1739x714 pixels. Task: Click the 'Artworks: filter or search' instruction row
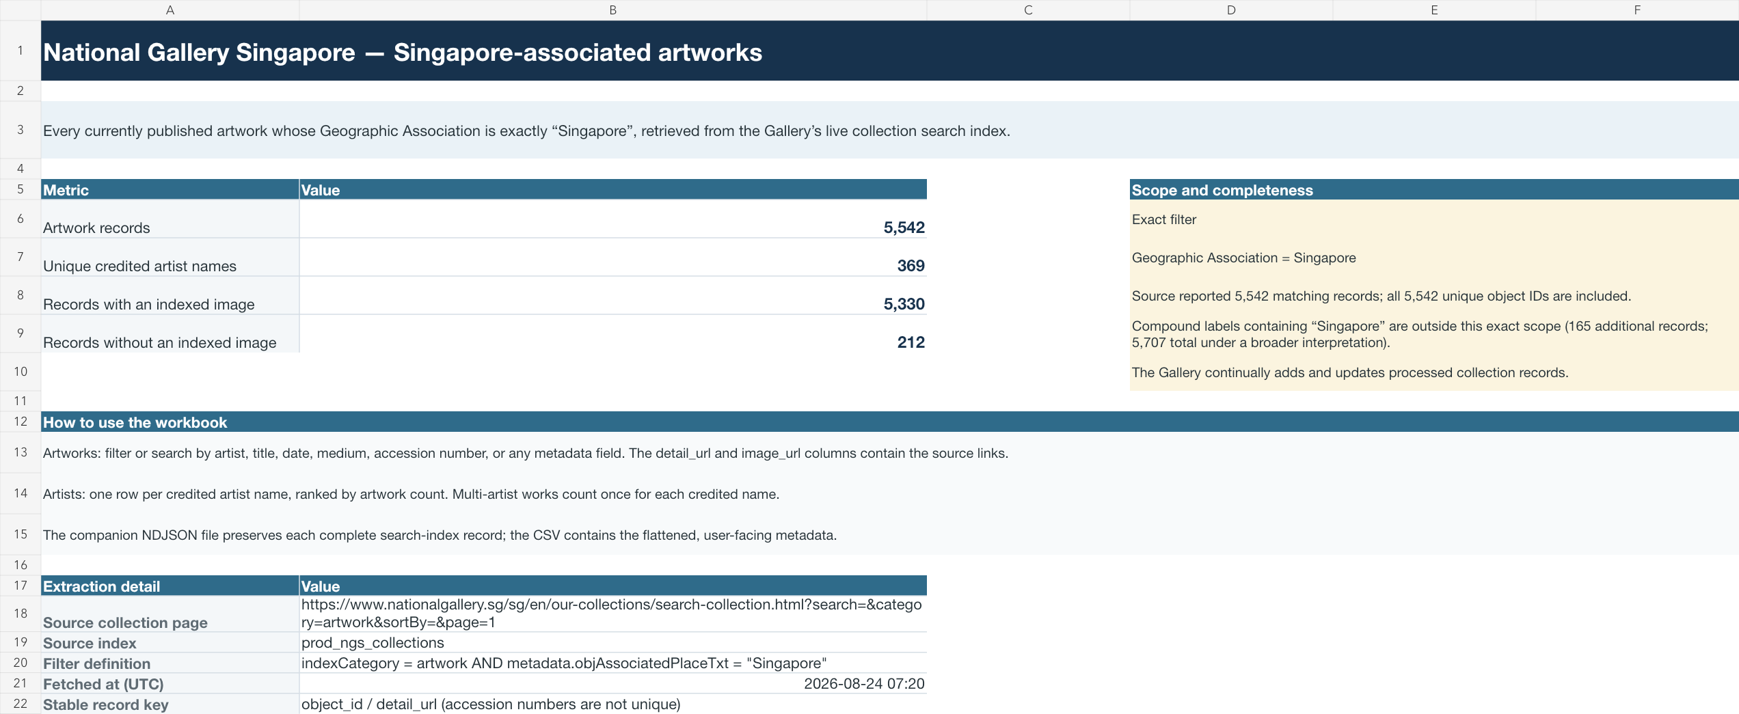click(x=890, y=452)
